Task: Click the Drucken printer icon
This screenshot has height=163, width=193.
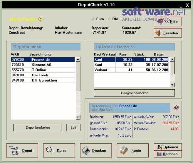Action: (86, 150)
